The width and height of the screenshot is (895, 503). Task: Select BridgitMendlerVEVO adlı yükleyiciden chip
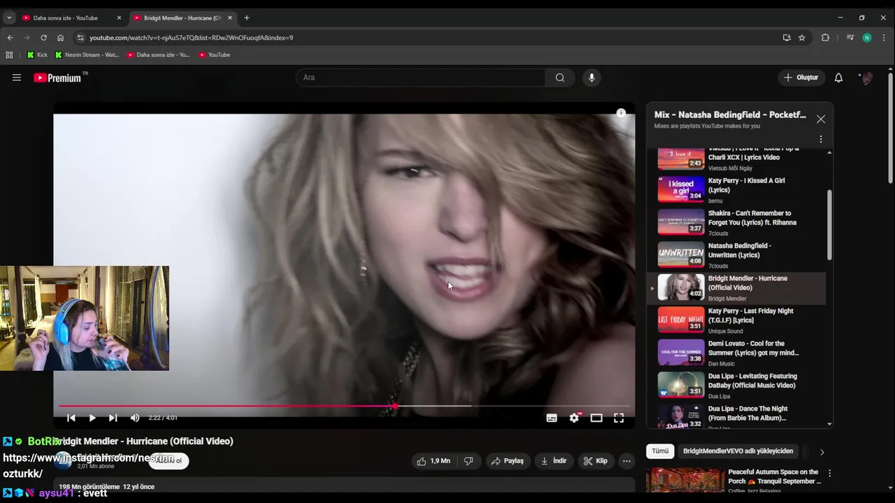[738, 451]
